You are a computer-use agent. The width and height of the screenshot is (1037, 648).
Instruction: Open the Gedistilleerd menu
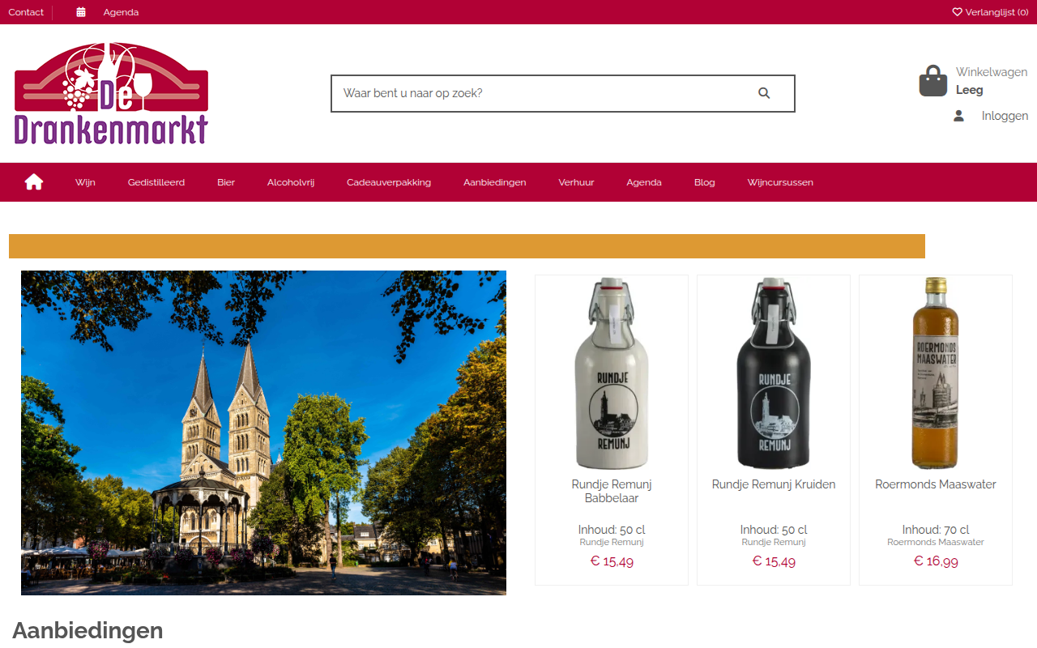pos(156,182)
